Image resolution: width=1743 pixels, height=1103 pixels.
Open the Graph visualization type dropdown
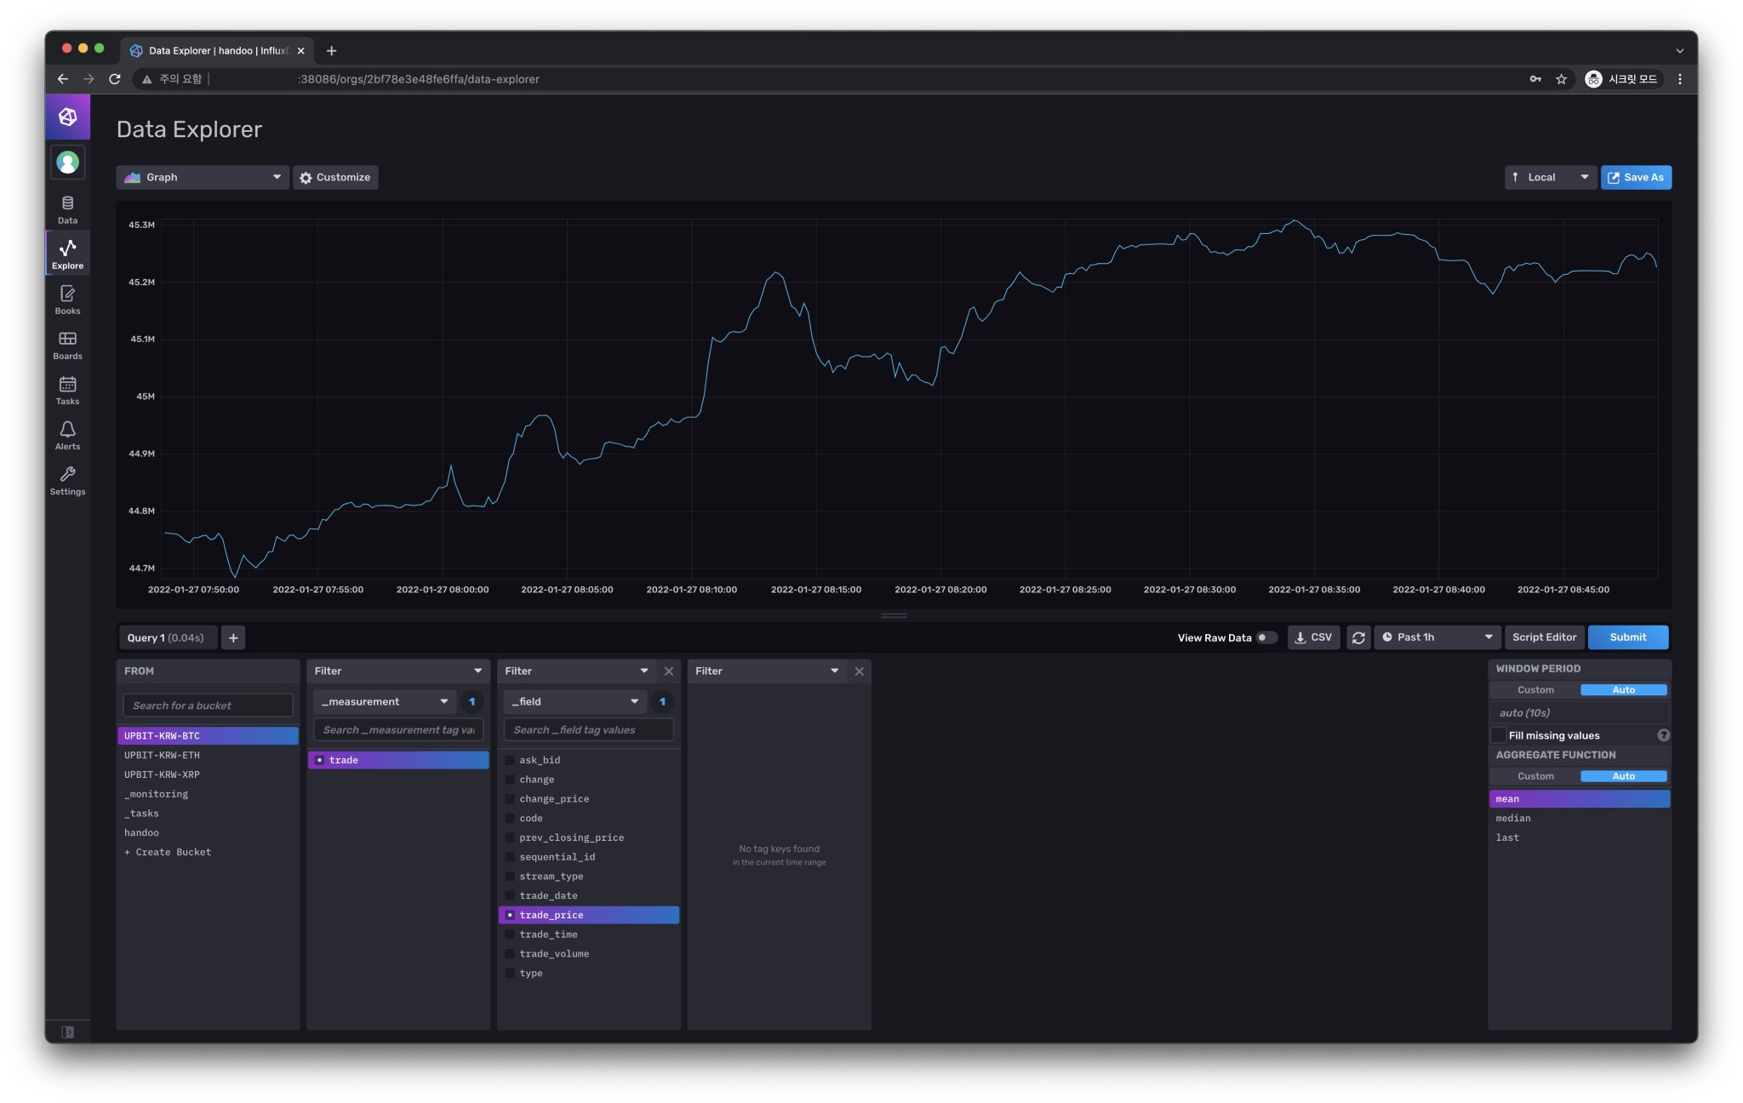[x=203, y=177]
